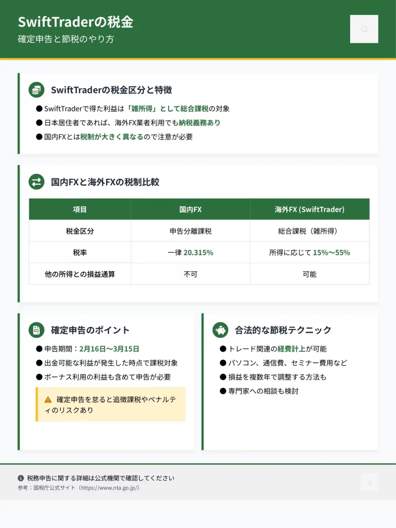Click the 申告分離課税 table cell
This screenshot has width=396, height=528.
(190, 231)
